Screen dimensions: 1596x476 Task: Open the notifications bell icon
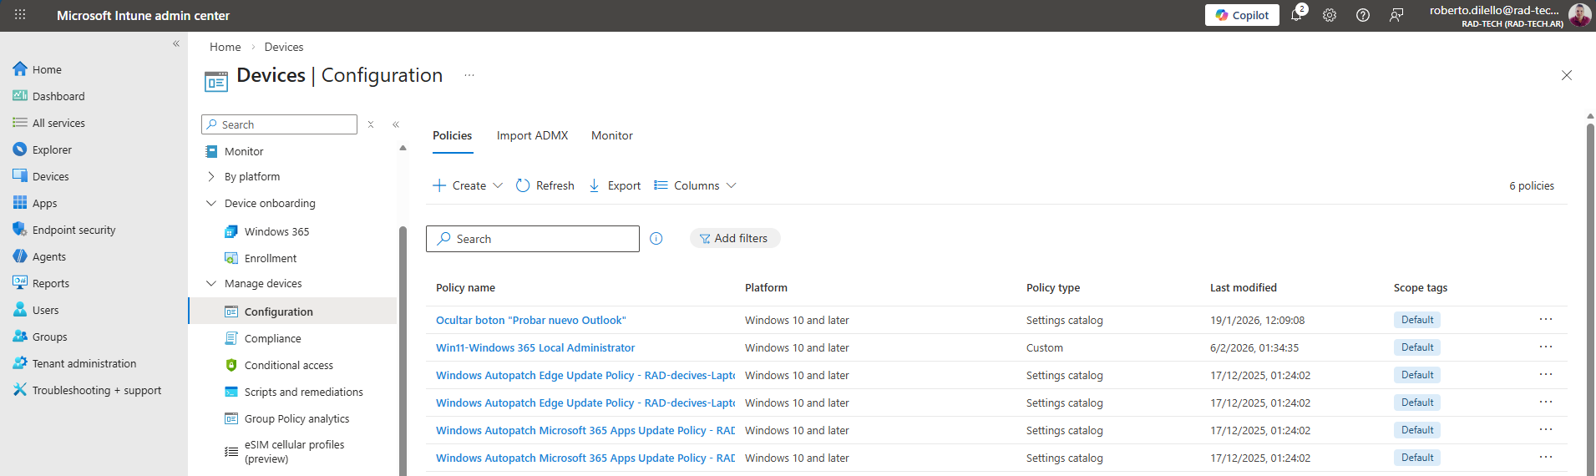point(1296,15)
